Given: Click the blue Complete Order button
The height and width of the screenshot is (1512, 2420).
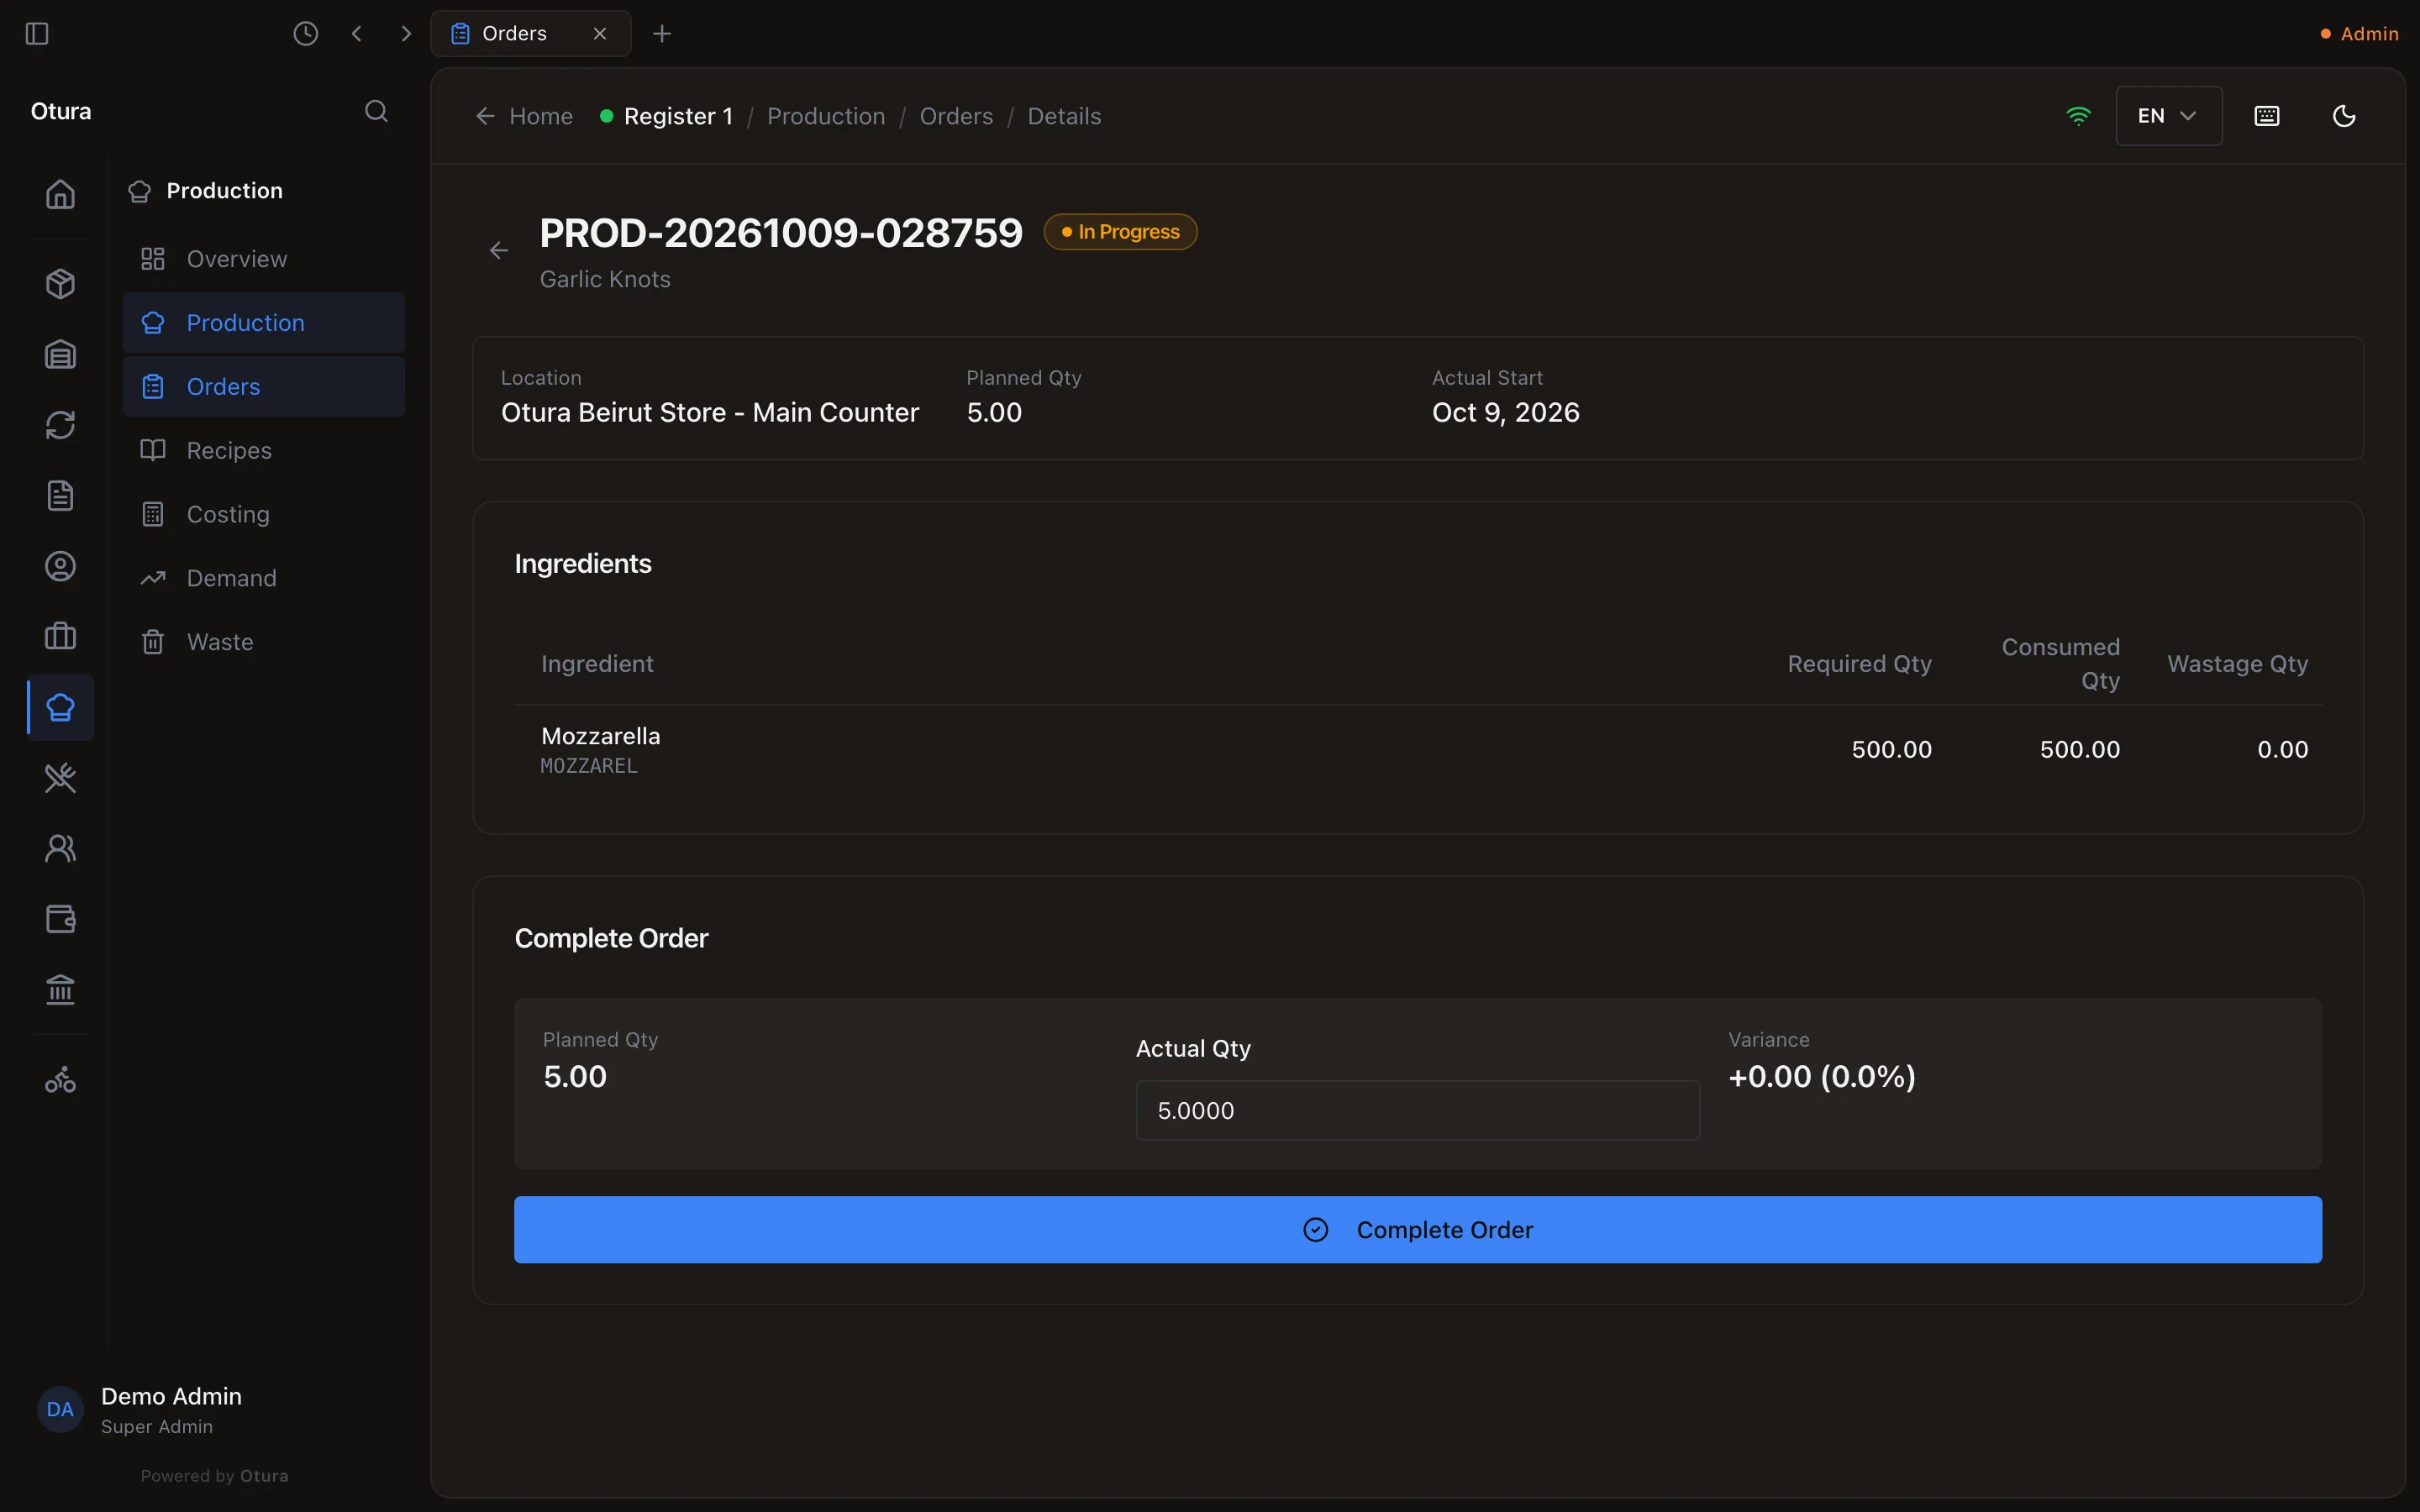Looking at the screenshot, I should pyautogui.click(x=1417, y=1229).
